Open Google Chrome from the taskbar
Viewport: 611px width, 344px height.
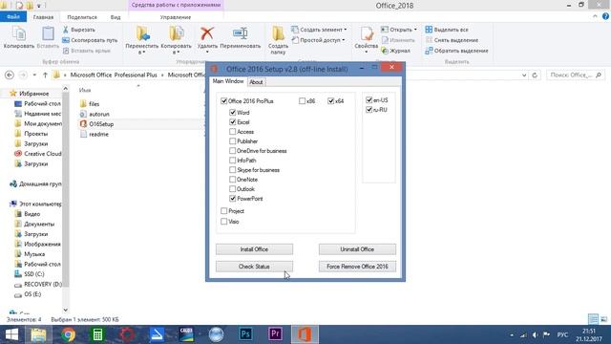tap(68, 334)
